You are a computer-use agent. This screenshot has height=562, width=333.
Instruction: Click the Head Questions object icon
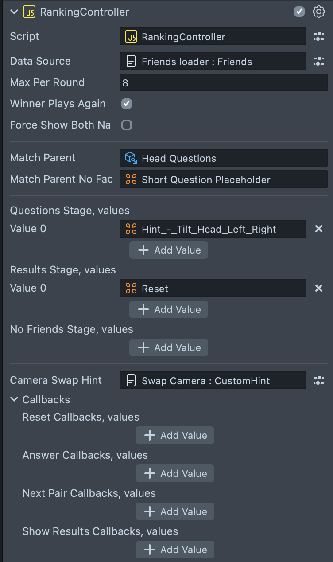pos(131,158)
